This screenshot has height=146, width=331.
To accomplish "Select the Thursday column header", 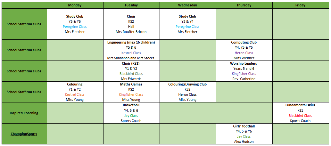I will click(x=244, y=5).
